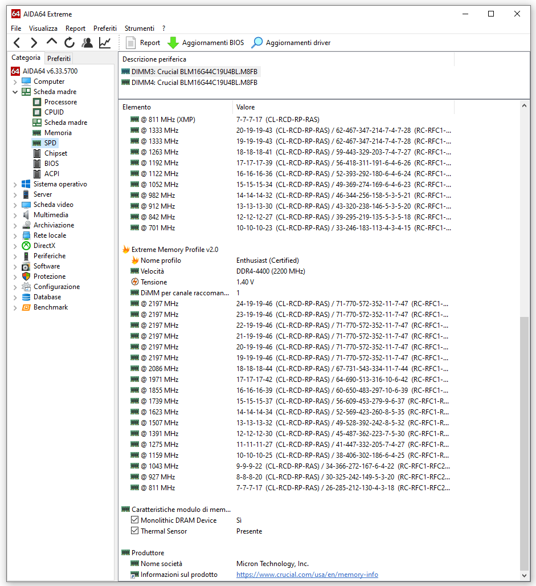
Task: Open the graph icon in the toolbar
Action: tap(105, 43)
